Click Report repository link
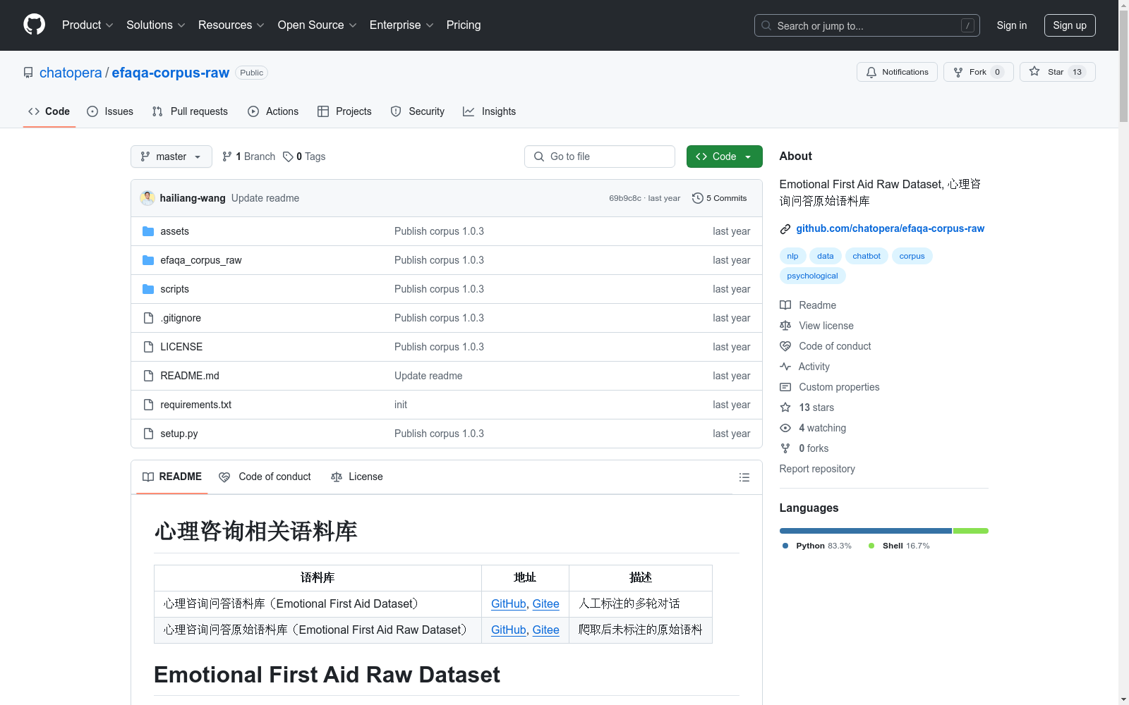 click(x=817, y=469)
